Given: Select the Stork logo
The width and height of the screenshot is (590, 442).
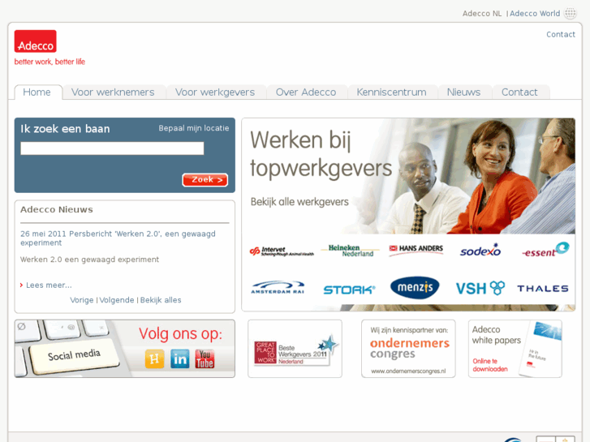Looking at the screenshot, I should click(x=349, y=290).
